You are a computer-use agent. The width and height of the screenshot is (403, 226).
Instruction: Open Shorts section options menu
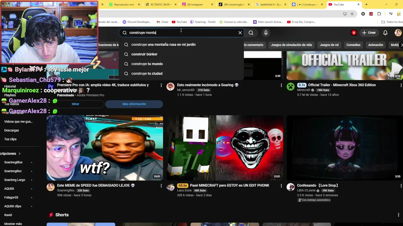(399, 215)
